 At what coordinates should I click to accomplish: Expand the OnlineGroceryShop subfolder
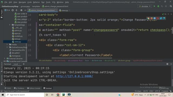click(7, 47)
